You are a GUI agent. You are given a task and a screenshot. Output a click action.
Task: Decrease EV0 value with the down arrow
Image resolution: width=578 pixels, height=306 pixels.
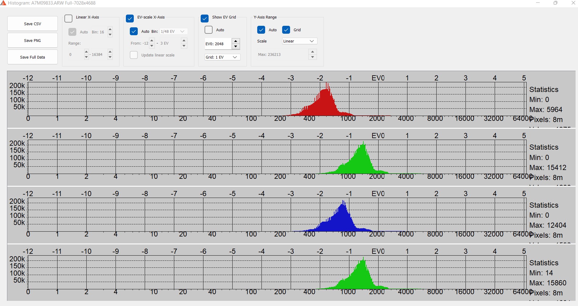coord(236,46)
